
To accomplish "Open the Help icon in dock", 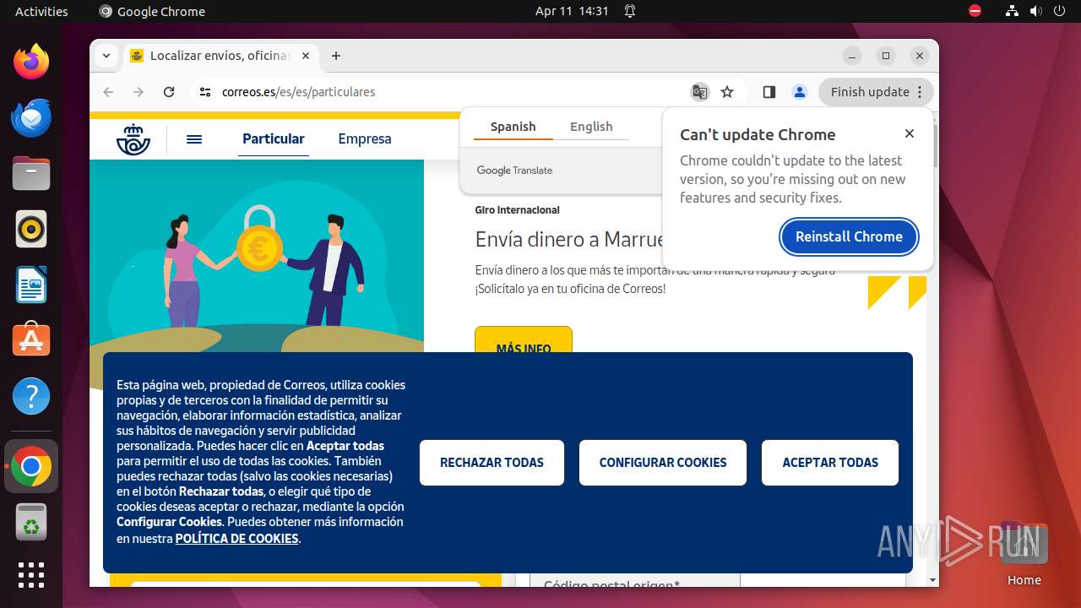I will click(x=31, y=396).
